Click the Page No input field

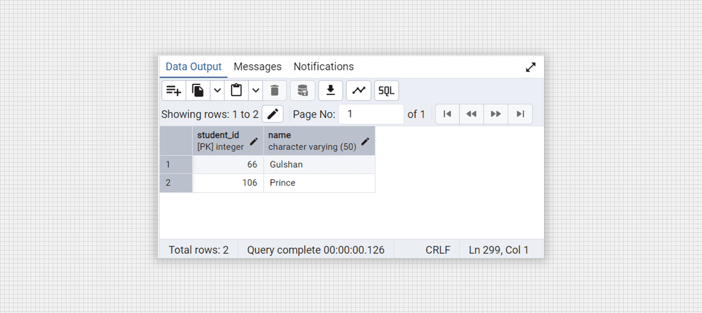coord(371,114)
